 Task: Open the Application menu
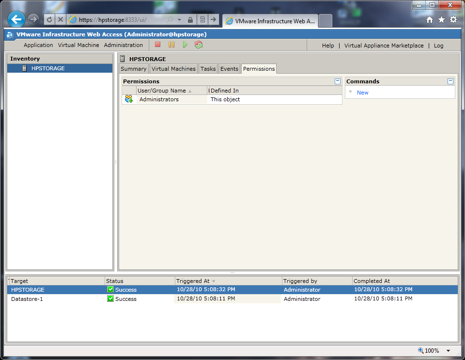38,45
